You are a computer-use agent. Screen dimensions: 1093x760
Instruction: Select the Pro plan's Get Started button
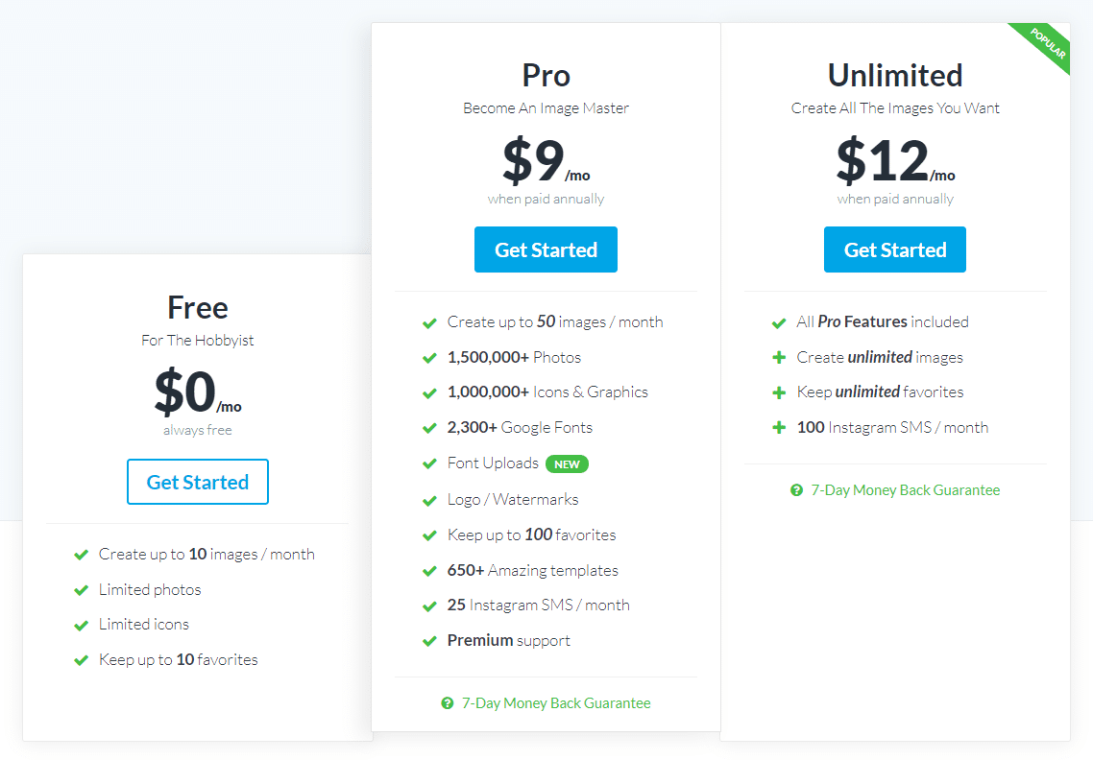546,249
